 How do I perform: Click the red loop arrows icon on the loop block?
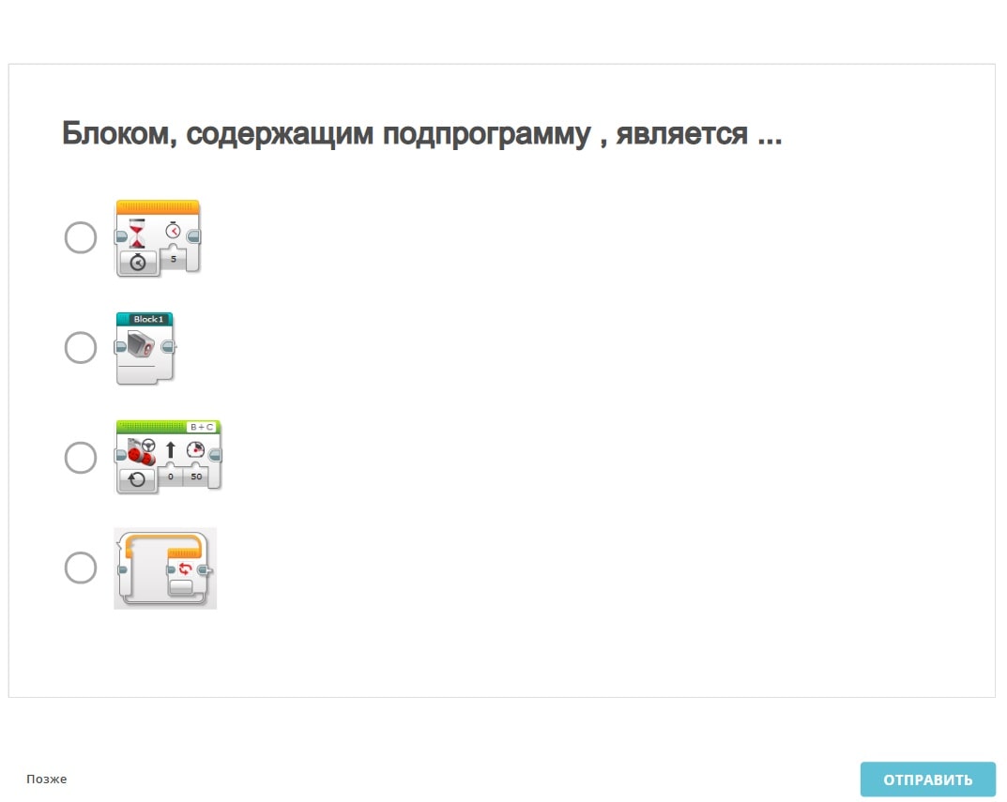click(x=185, y=568)
